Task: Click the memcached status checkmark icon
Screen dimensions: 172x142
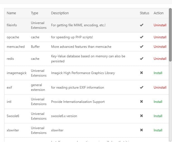Action: point(142,47)
